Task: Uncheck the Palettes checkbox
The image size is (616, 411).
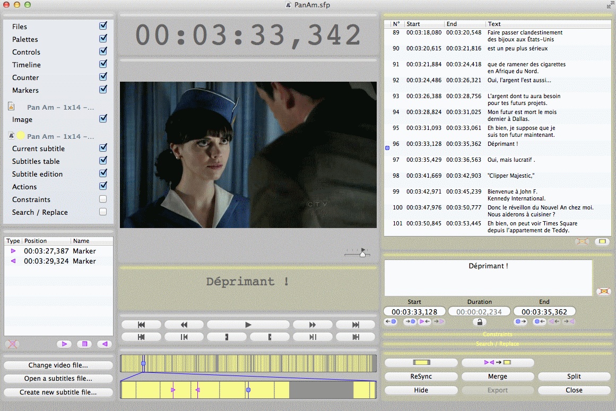Action: coord(103,39)
